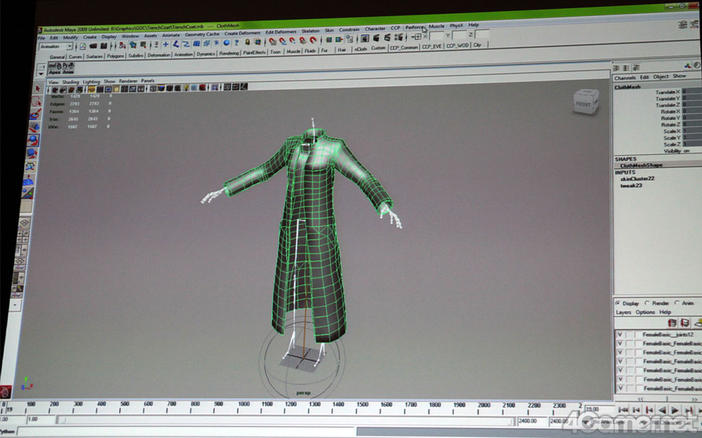The image size is (702, 438).
Task: Switch to Anim layer radio button
Action: pos(677,302)
